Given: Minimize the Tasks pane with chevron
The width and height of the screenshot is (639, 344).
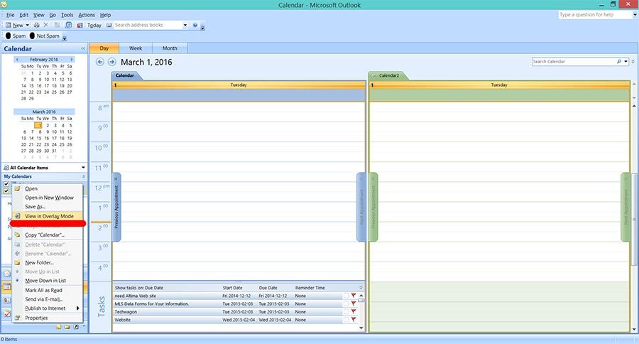Looking at the screenshot, I should coord(361,287).
